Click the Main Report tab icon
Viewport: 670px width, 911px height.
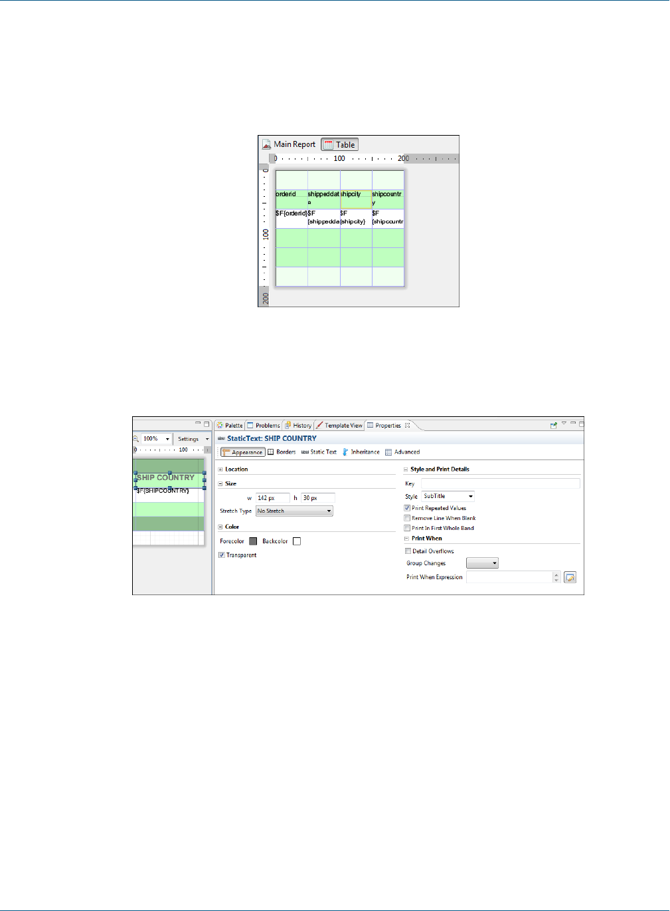click(x=266, y=144)
